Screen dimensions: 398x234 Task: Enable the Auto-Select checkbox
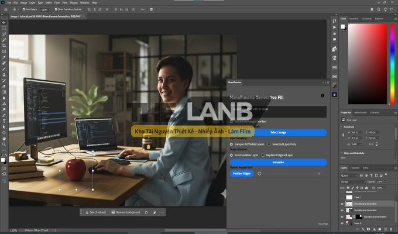click(x=23, y=9)
